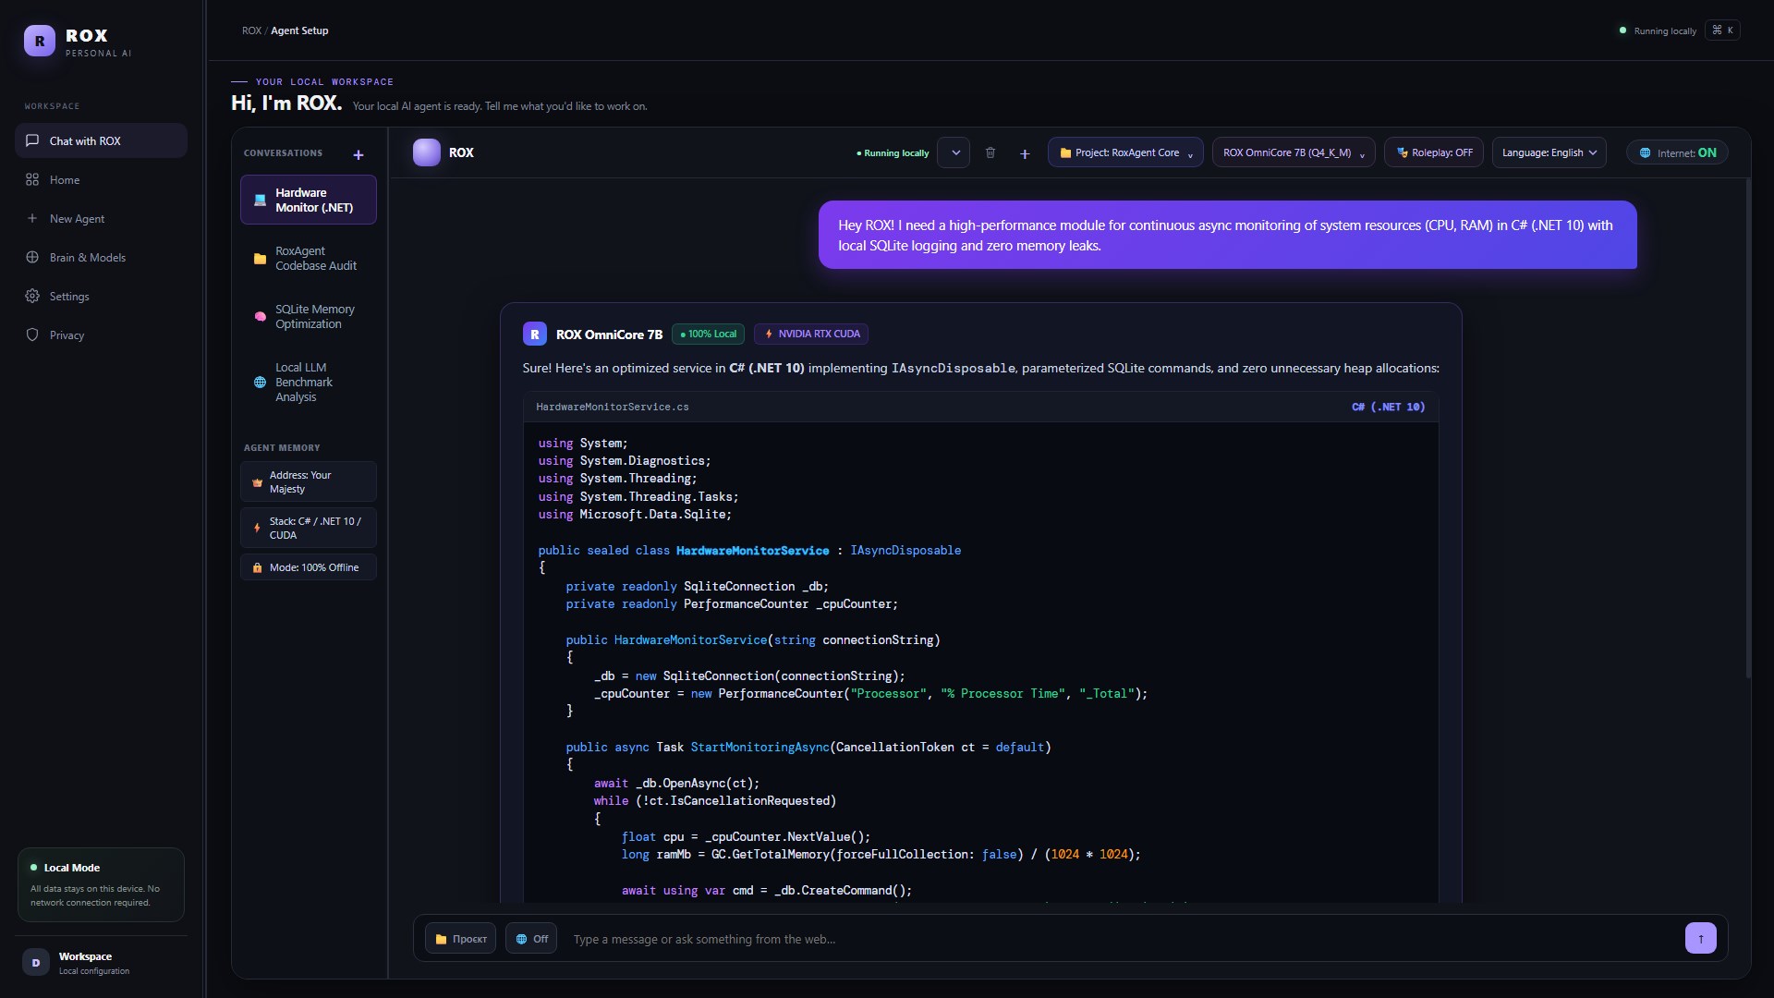Open the Project: RoxAgent Core dropdown

[x=1125, y=153]
